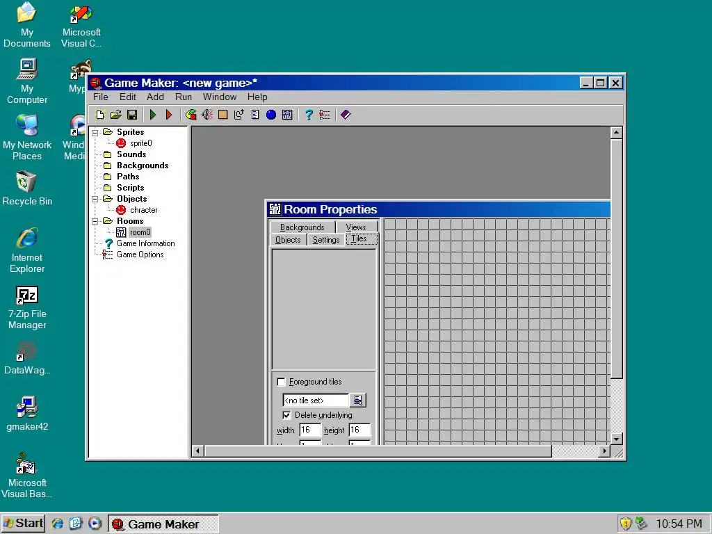Viewport: 712px width, 534px height.
Task: Switch to the Settings tab
Action: [x=326, y=240]
